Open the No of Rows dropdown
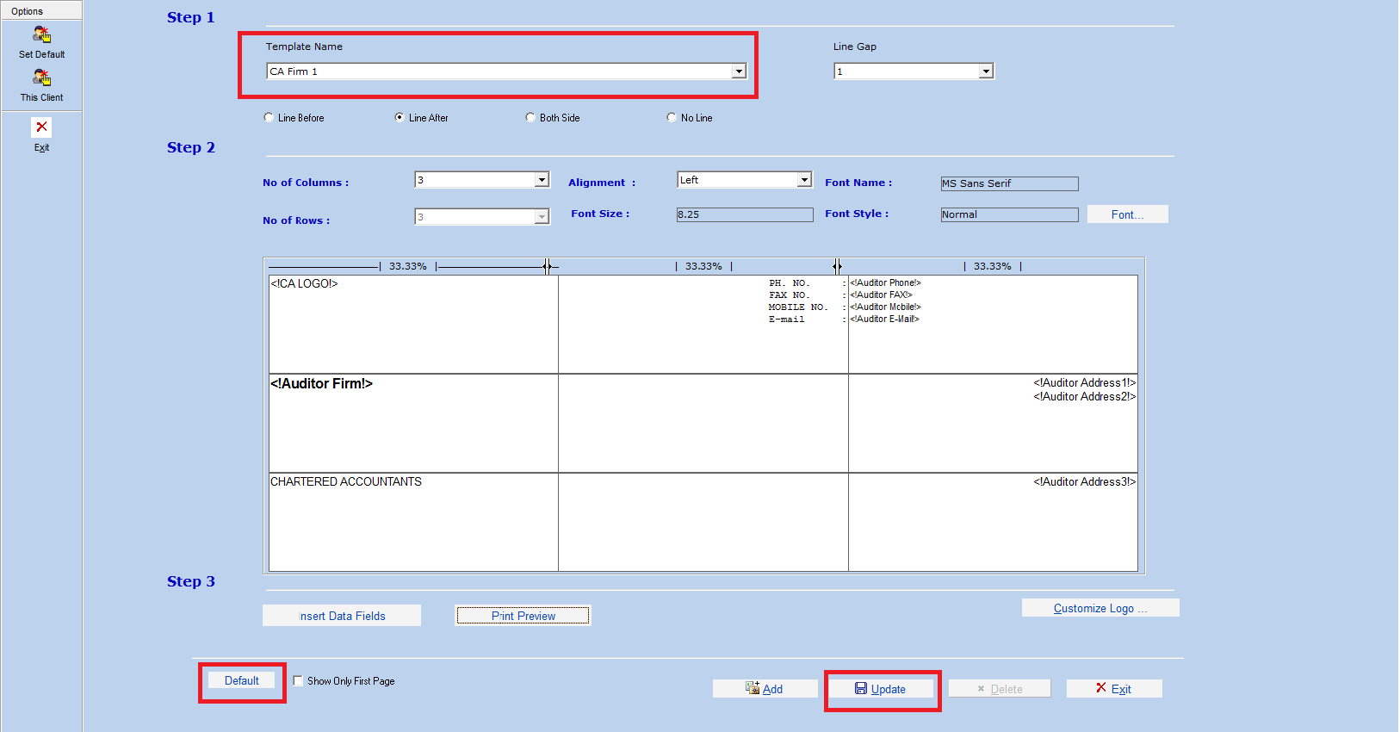The height and width of the screenshot is (732, 1400). click(542, 217)
